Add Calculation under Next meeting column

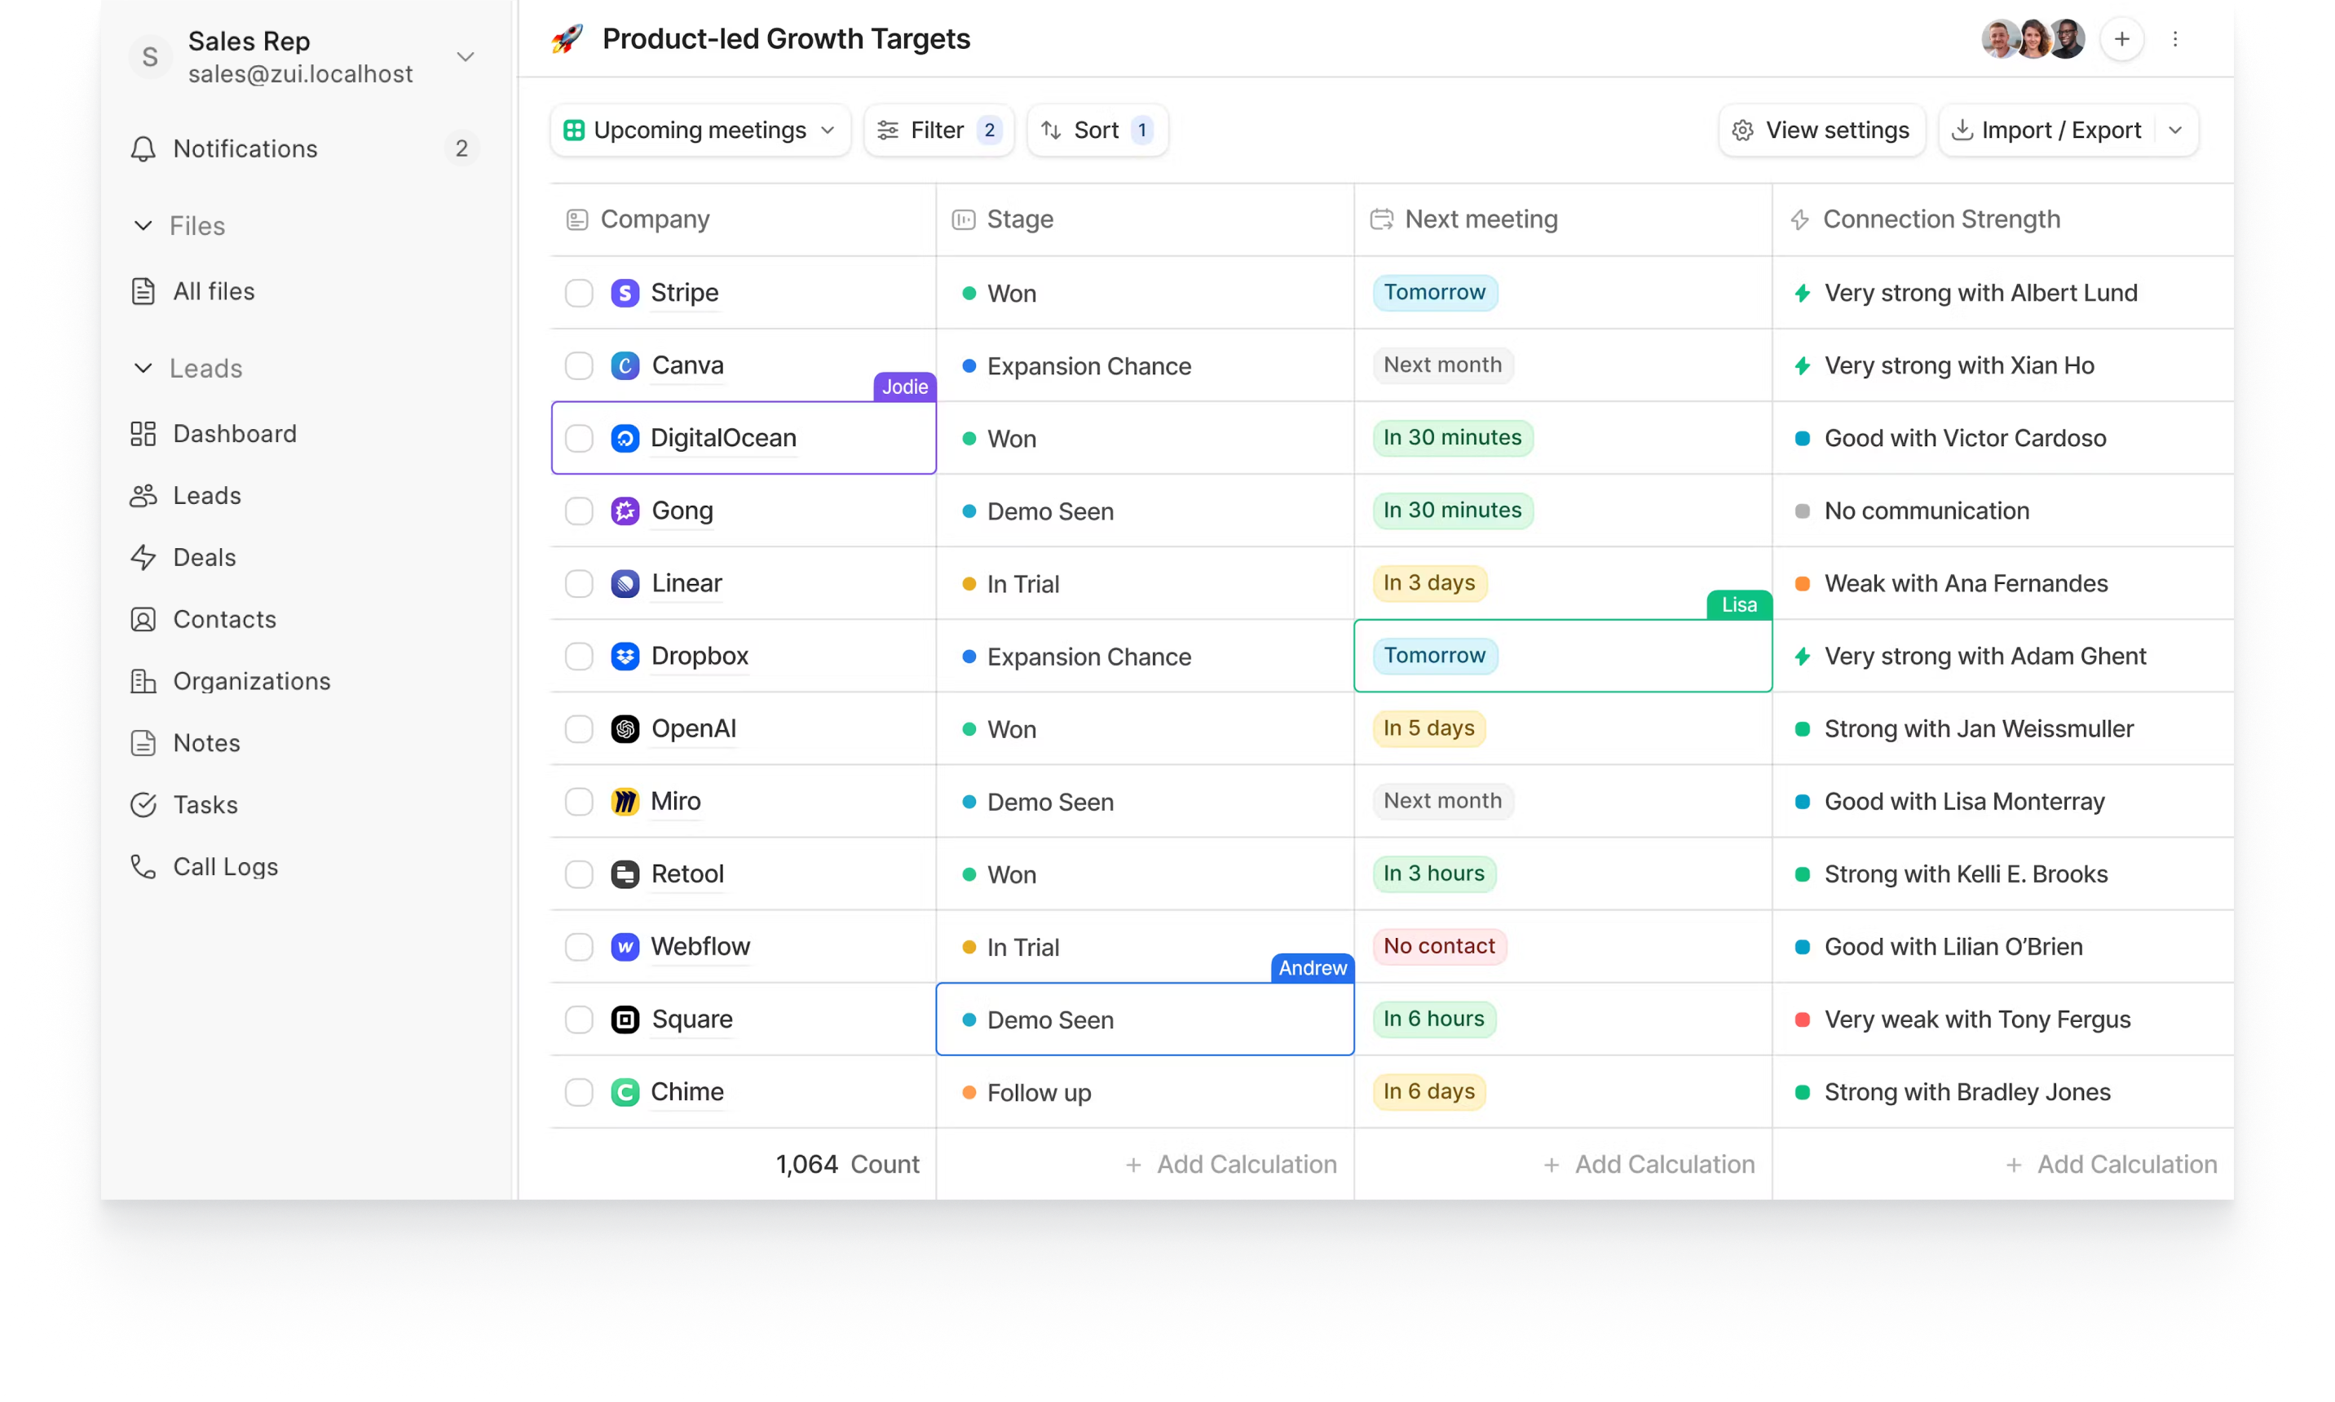1648,1164
